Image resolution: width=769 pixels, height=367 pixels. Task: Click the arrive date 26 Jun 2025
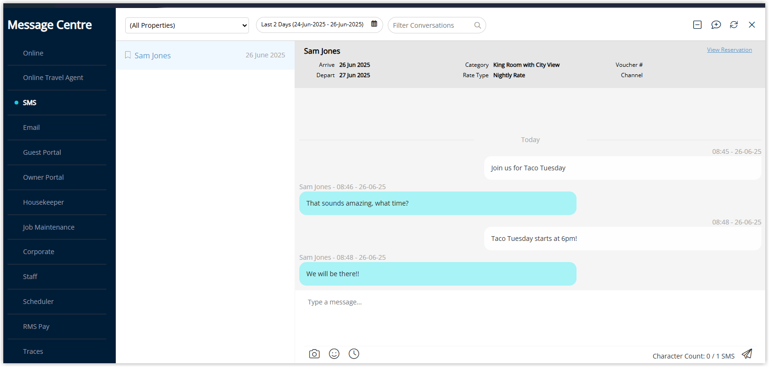click(354, 65)
